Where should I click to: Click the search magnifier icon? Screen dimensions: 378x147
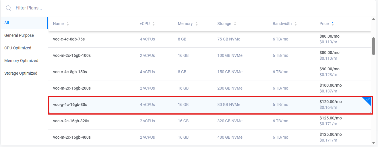(x=8, y=8)
